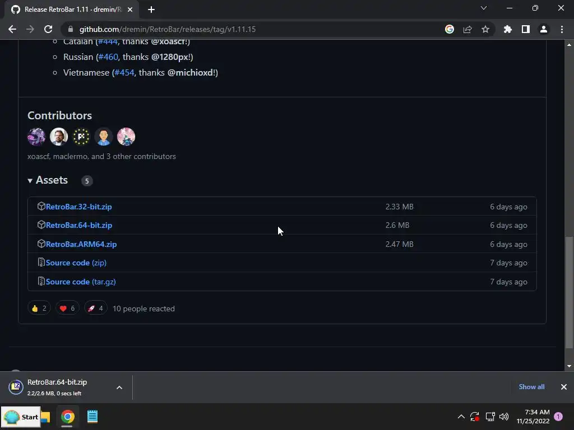Close the Release RetroBar tab

[x=130, y=10]
